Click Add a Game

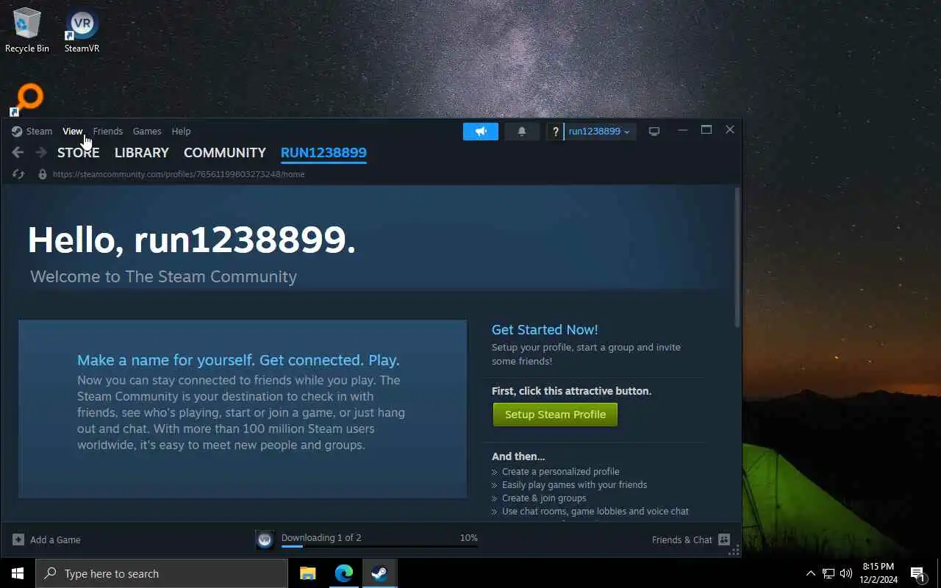[55, 539]
